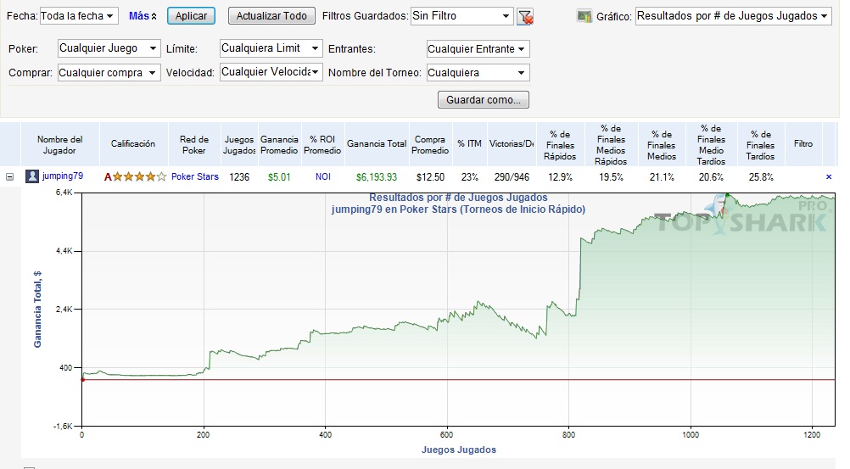Click the $6,193.93 total profit value
This screenshot has width=850, height=469.
pyautogui.click(x=377, y=176)
